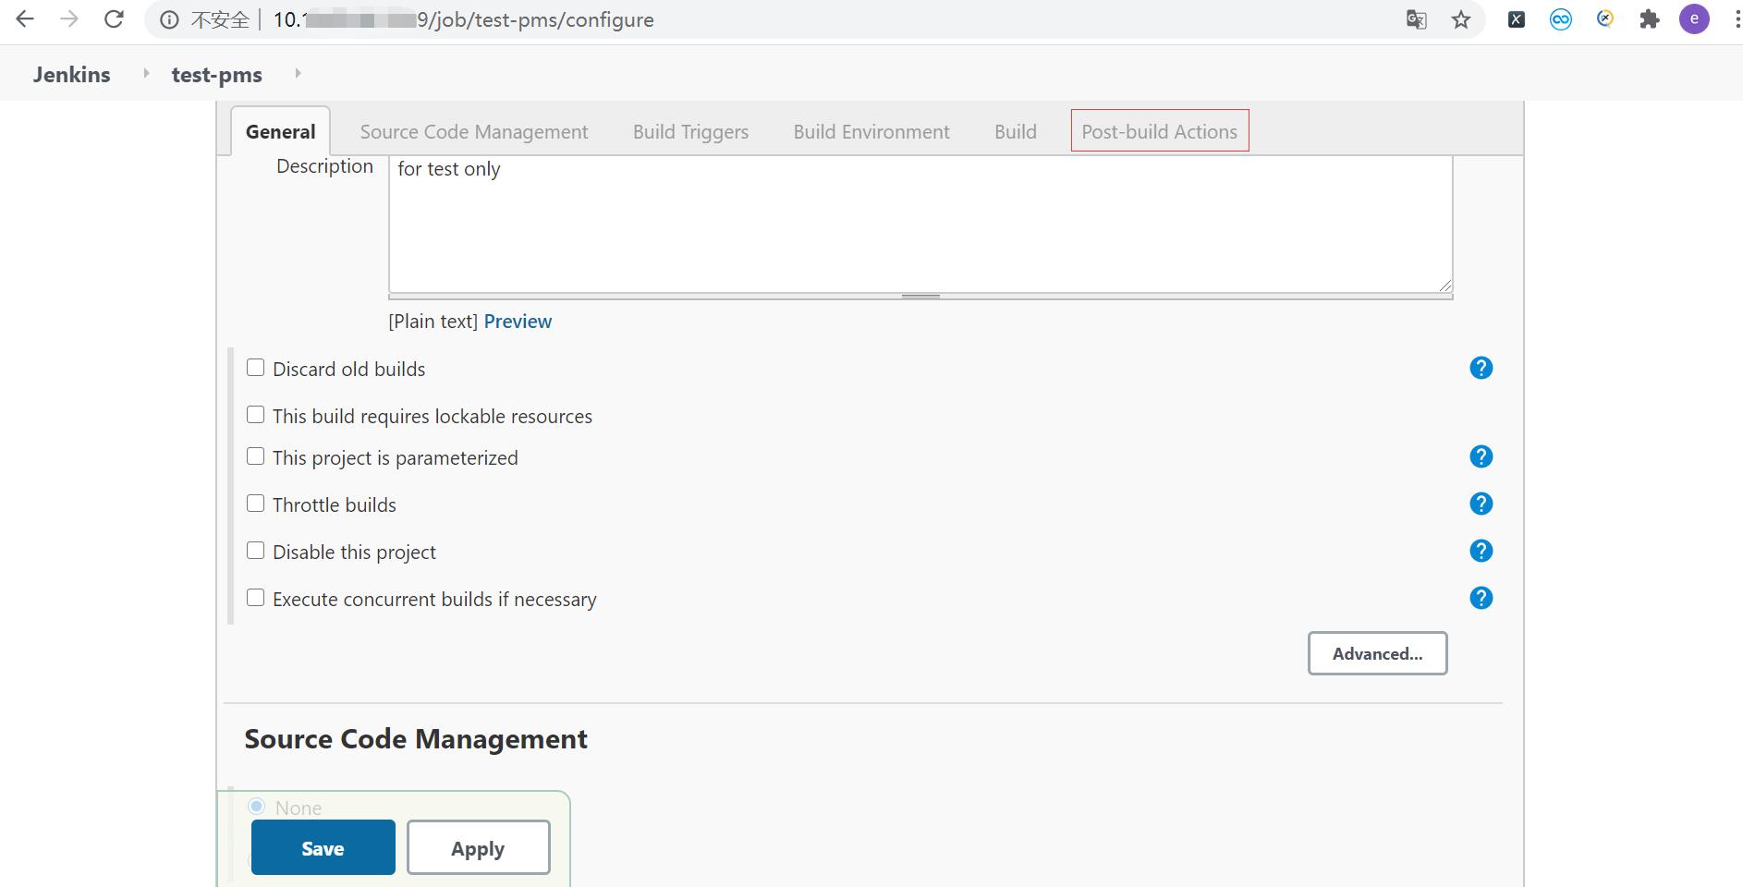Switch to the Build tab
Image resolution: width=1743 pixels, height=887 pixels.
pyautogui.click(x=1016, y=131)
